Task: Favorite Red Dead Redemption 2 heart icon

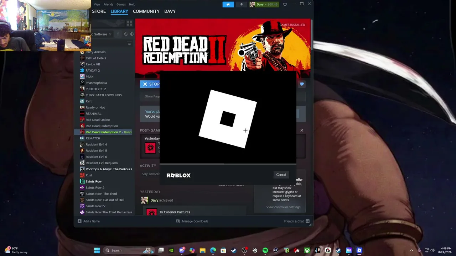Action: 302,84
